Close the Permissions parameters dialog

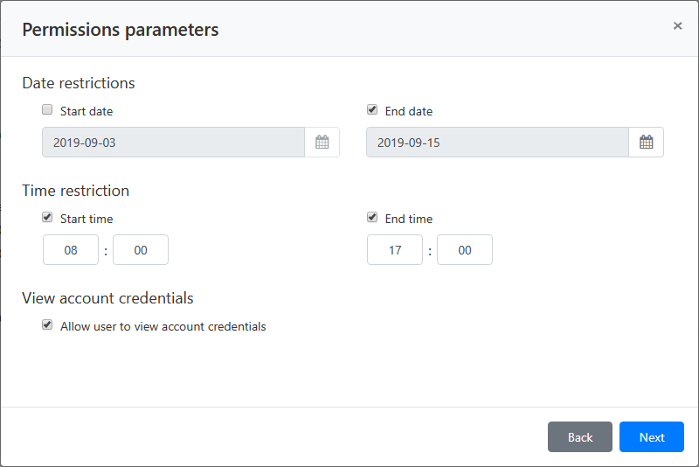(677, 26)
